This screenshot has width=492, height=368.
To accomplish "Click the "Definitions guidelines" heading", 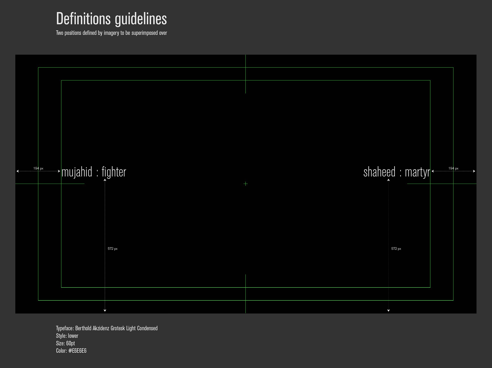I will click(111, 19).
